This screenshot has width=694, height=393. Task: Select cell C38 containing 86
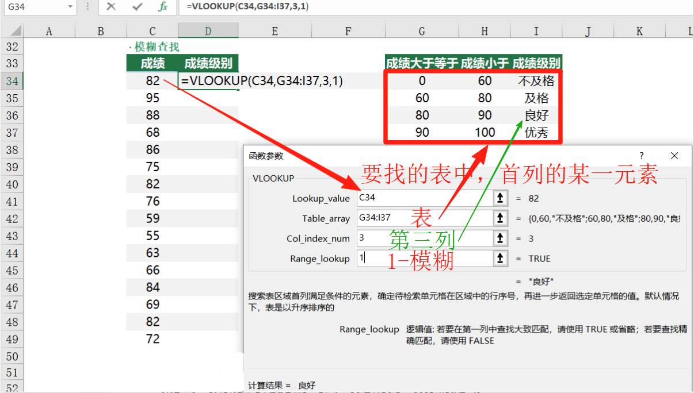point(152,150)
